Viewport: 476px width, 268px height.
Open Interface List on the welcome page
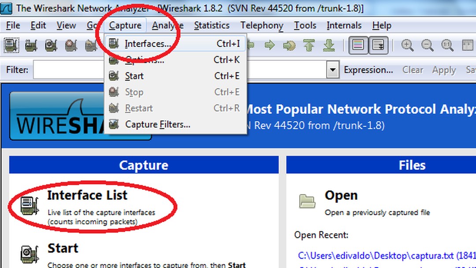[87, 195]
